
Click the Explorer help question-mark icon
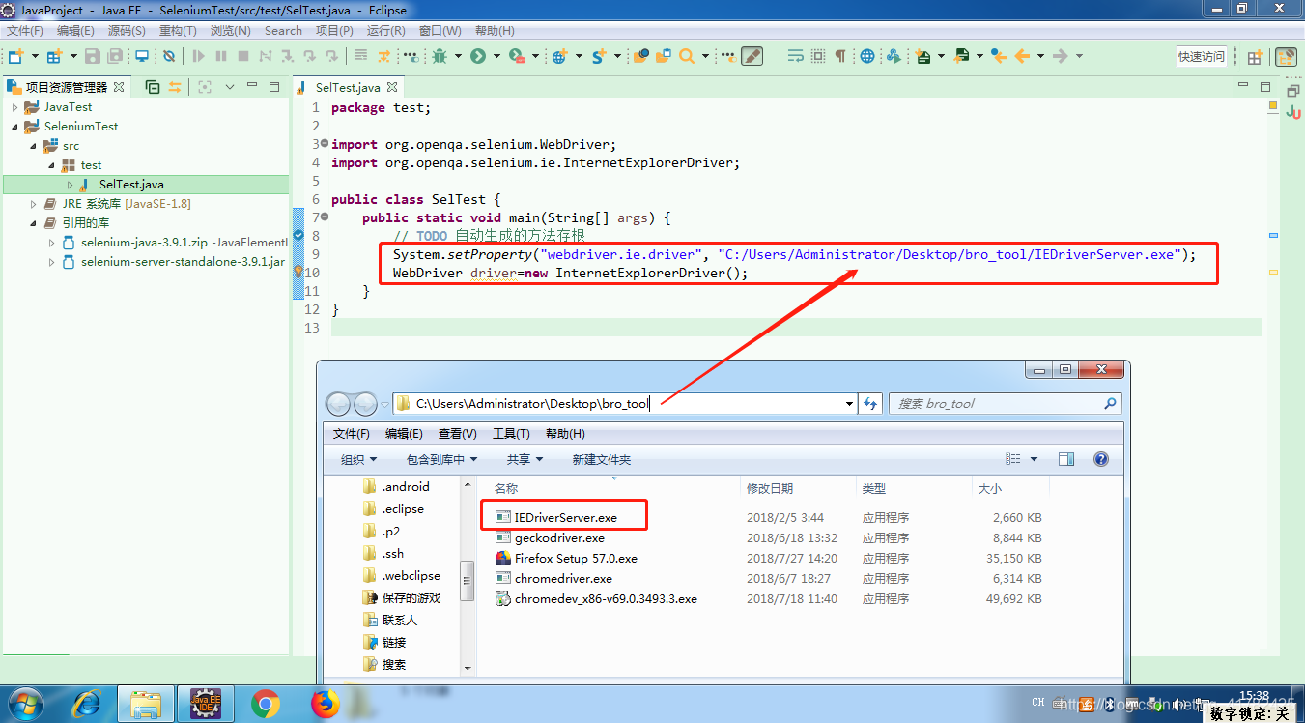tap(1100, 459)
